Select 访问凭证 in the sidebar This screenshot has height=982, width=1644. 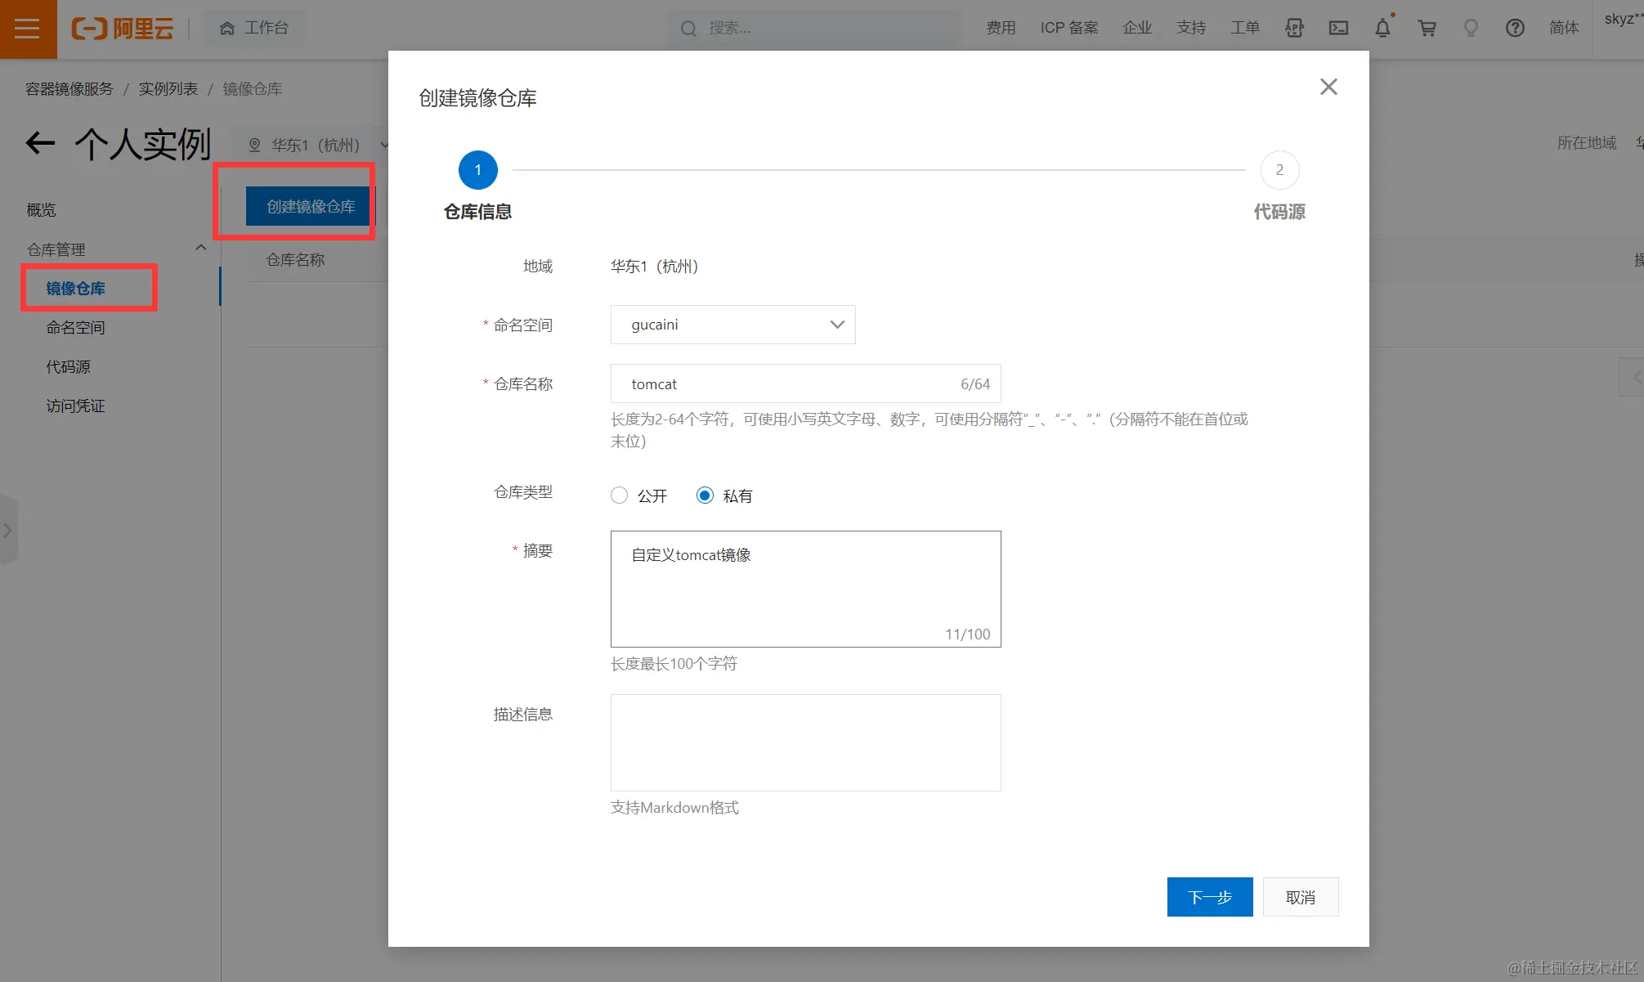75,406
